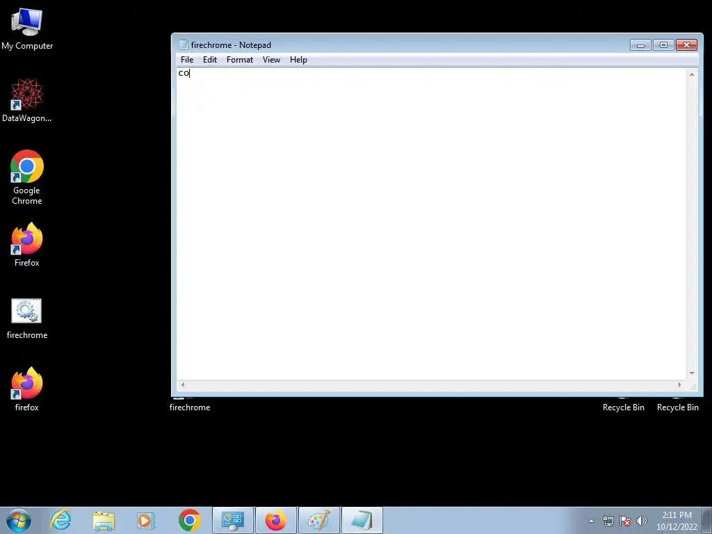Open the taskbar clock showing 2:11 PM

pos(677,521)
